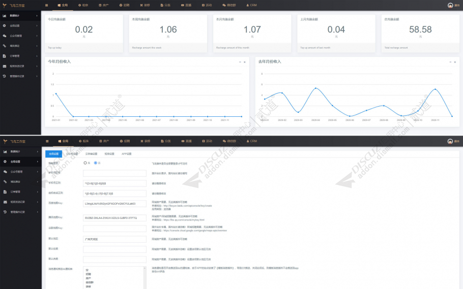This screenshot has height=289, width=463.
Task: Select 微信群 in the 消息通知 list box
Action: (x=90, y=282)
